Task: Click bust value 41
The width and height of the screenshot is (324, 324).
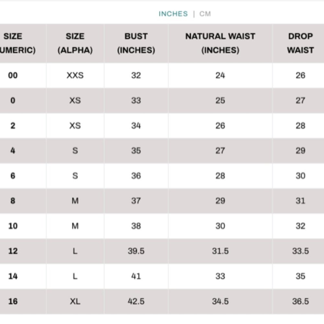Action: 136,276
